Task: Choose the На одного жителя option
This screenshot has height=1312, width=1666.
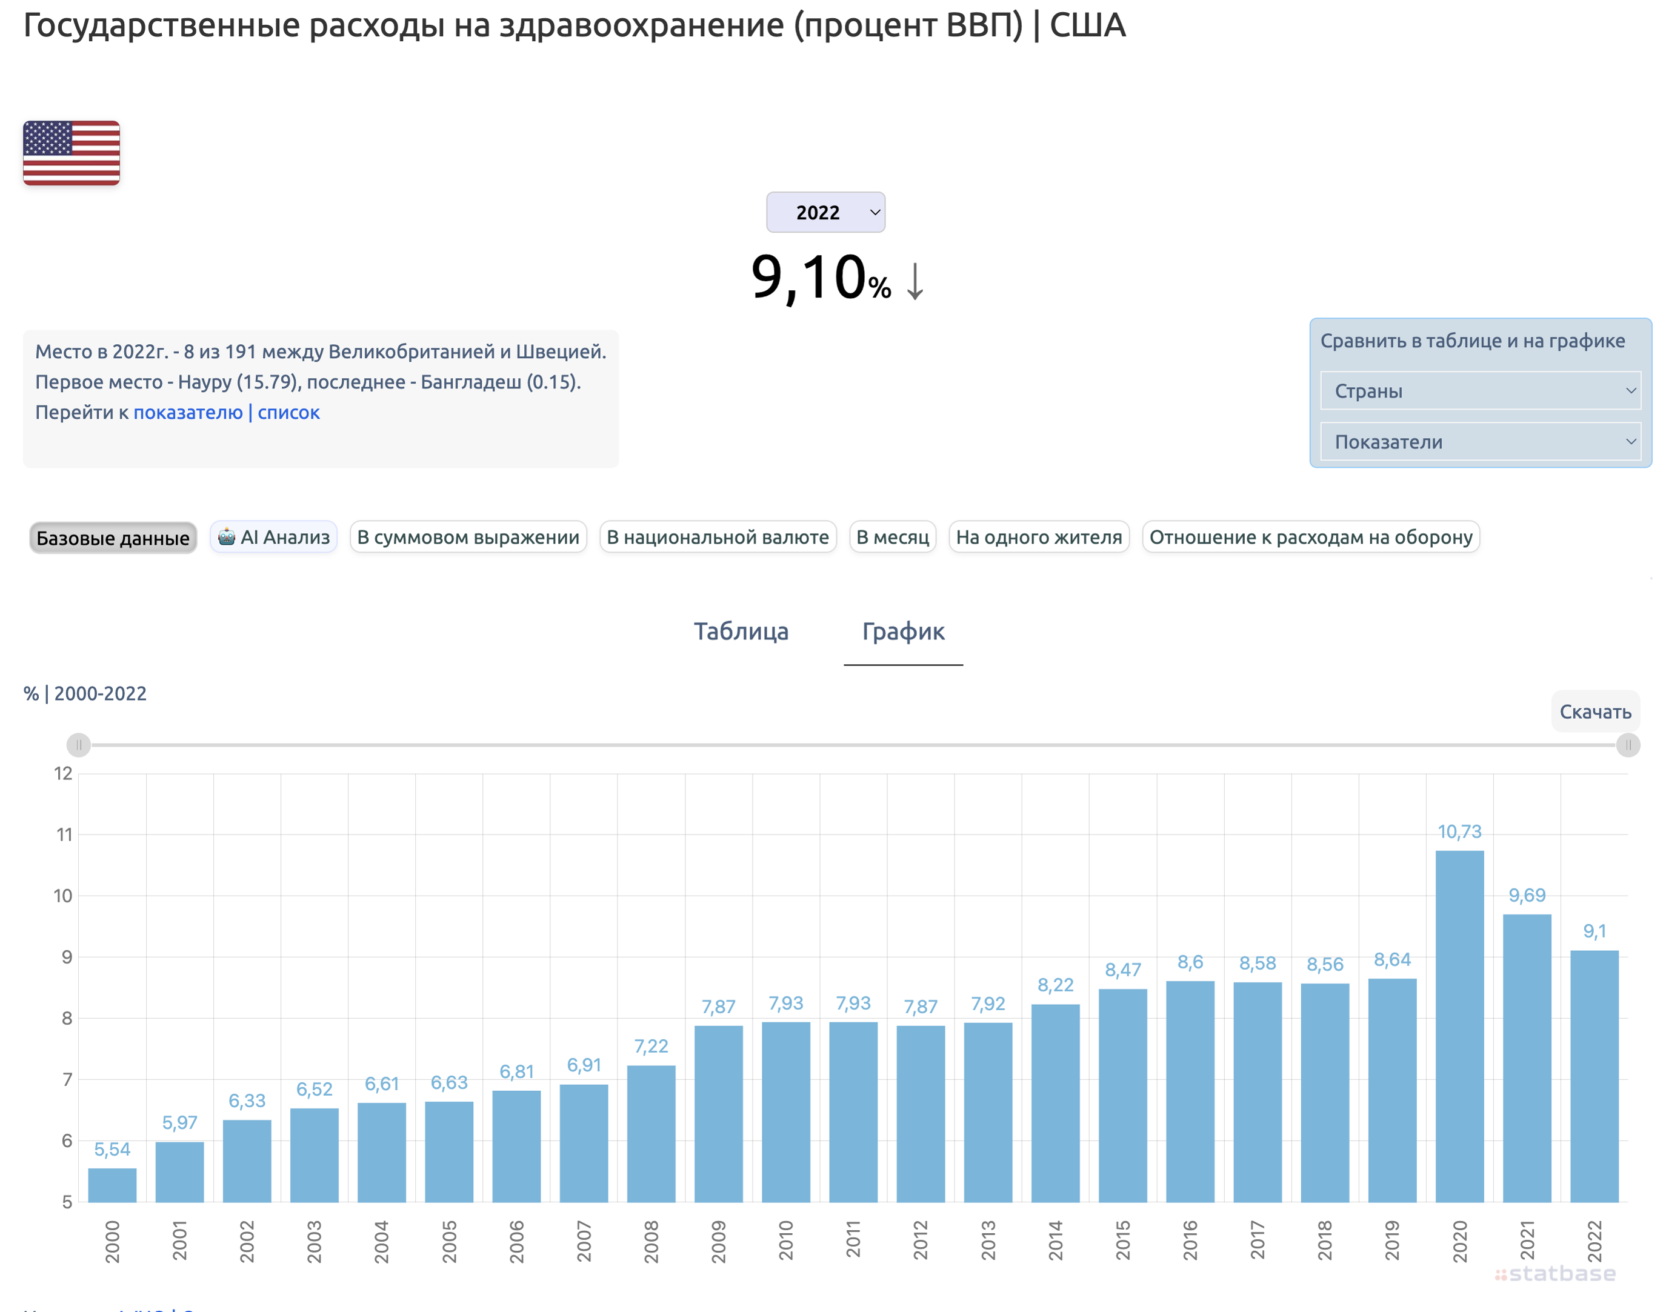Action: tap(1039, 537)
